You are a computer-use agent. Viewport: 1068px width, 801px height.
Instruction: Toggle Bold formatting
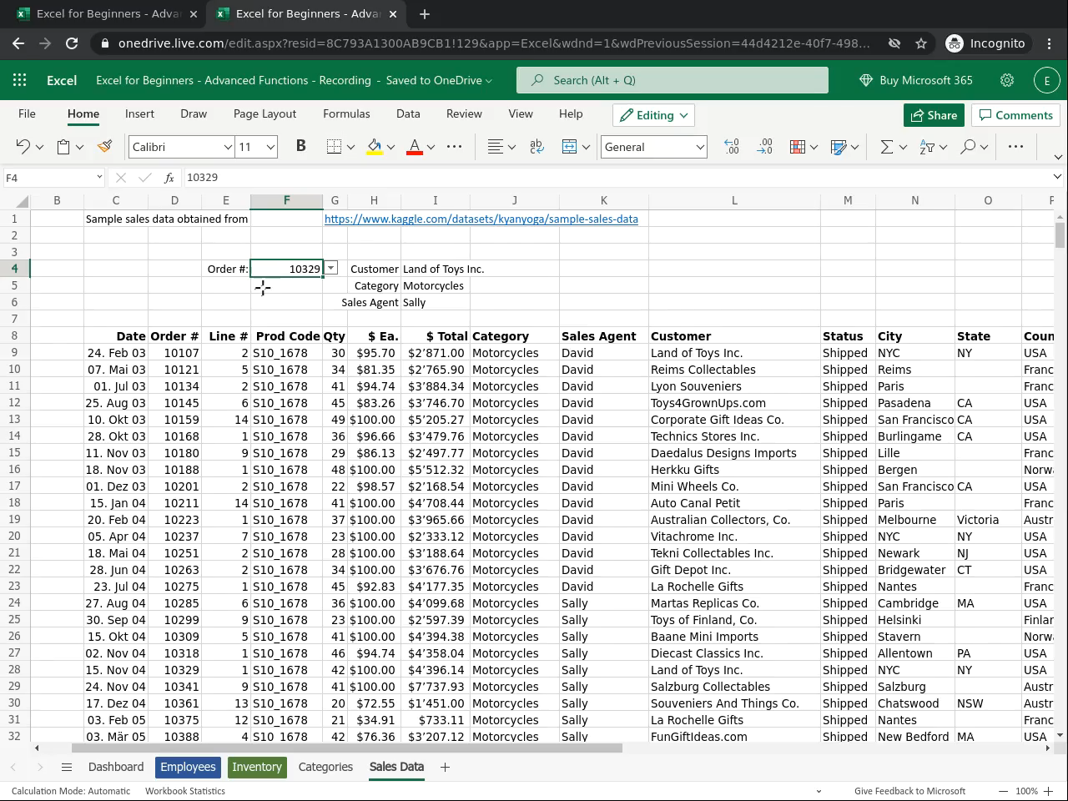[300, 147]
